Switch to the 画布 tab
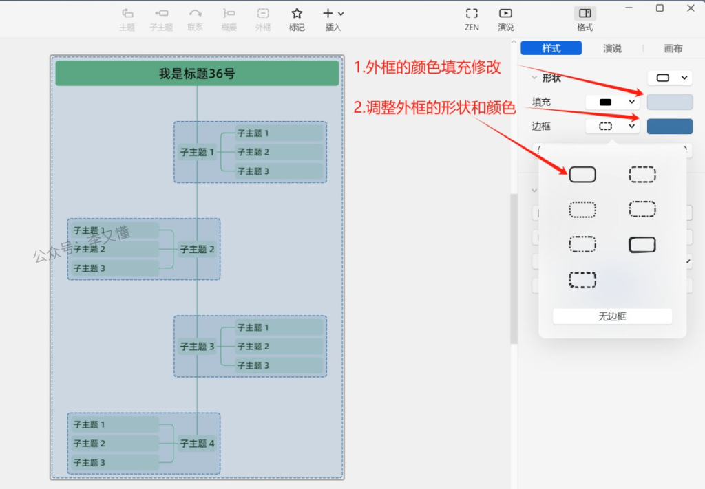The width and height of the screenshot is (705, 489). 673,48
